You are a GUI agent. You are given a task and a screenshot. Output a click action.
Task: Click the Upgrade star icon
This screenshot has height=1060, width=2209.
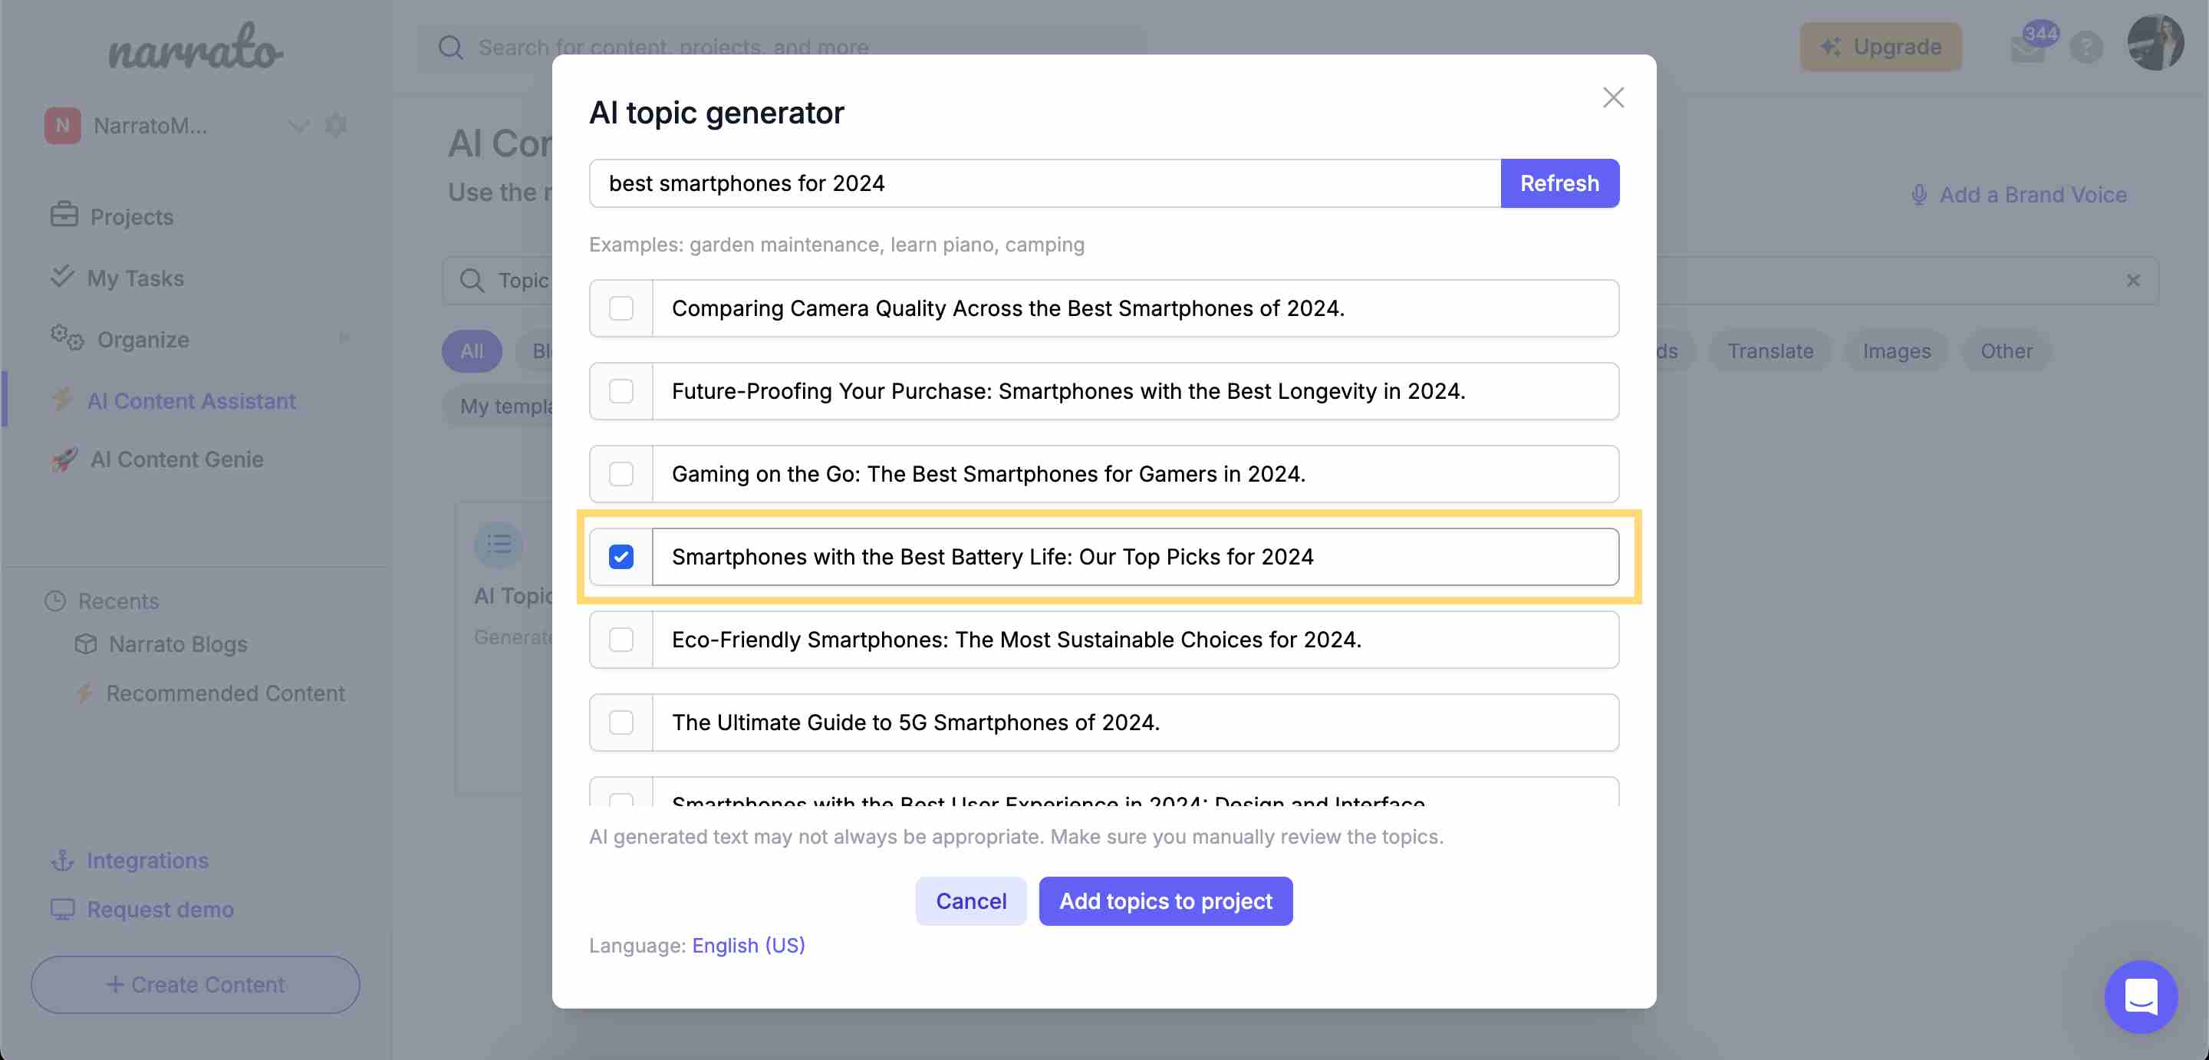point(1832,45)
